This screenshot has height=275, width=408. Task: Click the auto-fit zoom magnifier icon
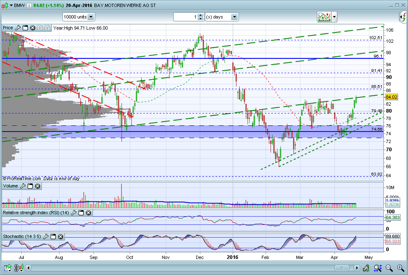coord(378,268)
